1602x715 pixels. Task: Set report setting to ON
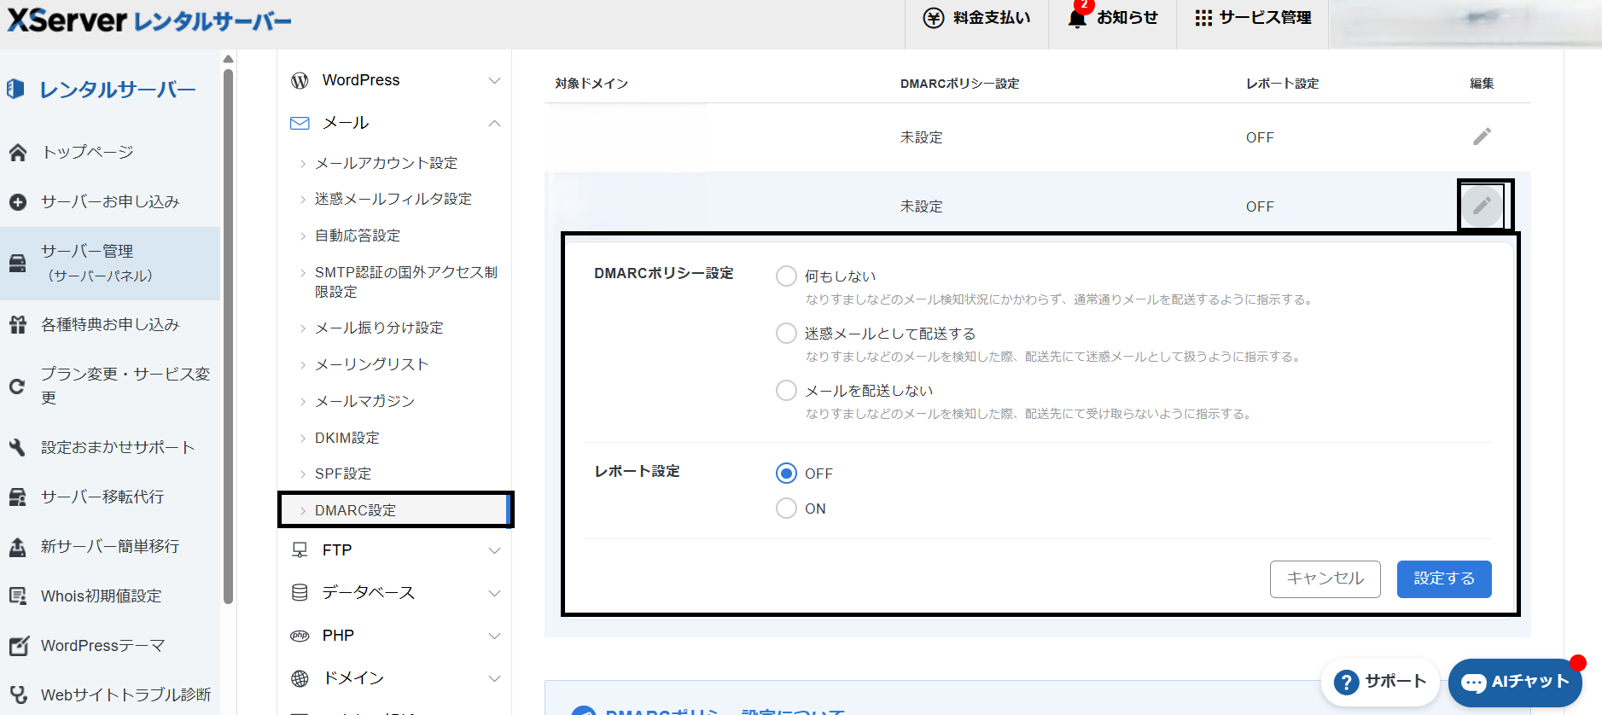click(x=786, y=508)
